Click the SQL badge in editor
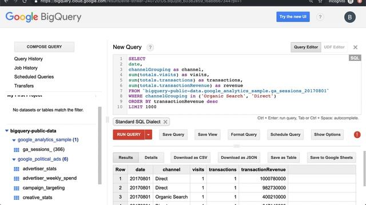Screen dimensions: 366x205 [355, 58]
